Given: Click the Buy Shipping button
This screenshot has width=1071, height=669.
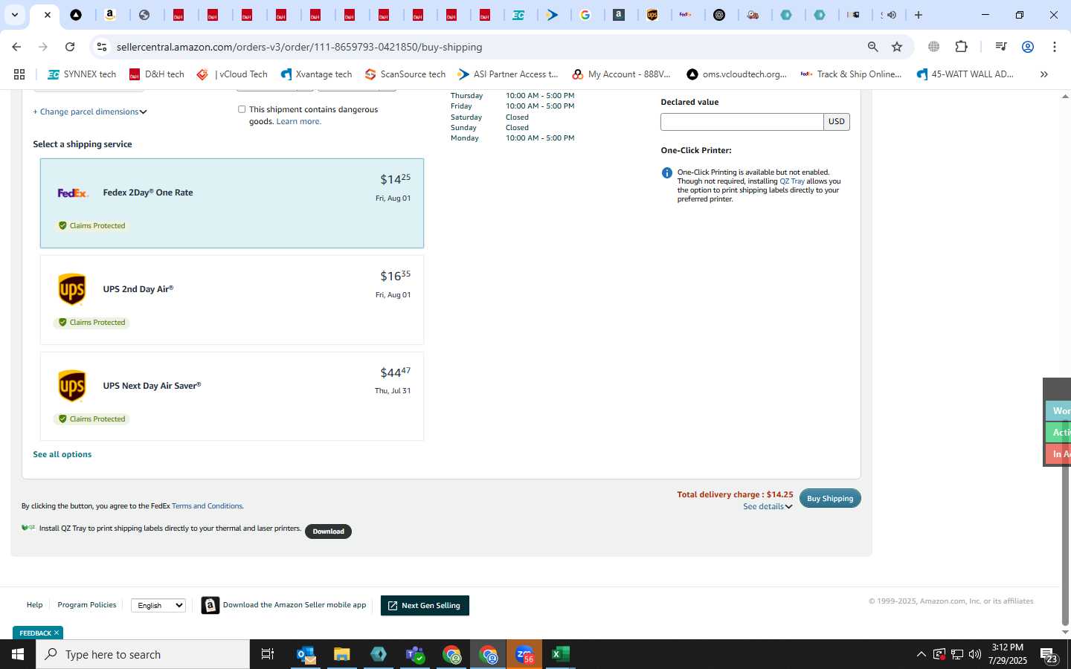Looking at the screenshot, I should coord(830,498).
